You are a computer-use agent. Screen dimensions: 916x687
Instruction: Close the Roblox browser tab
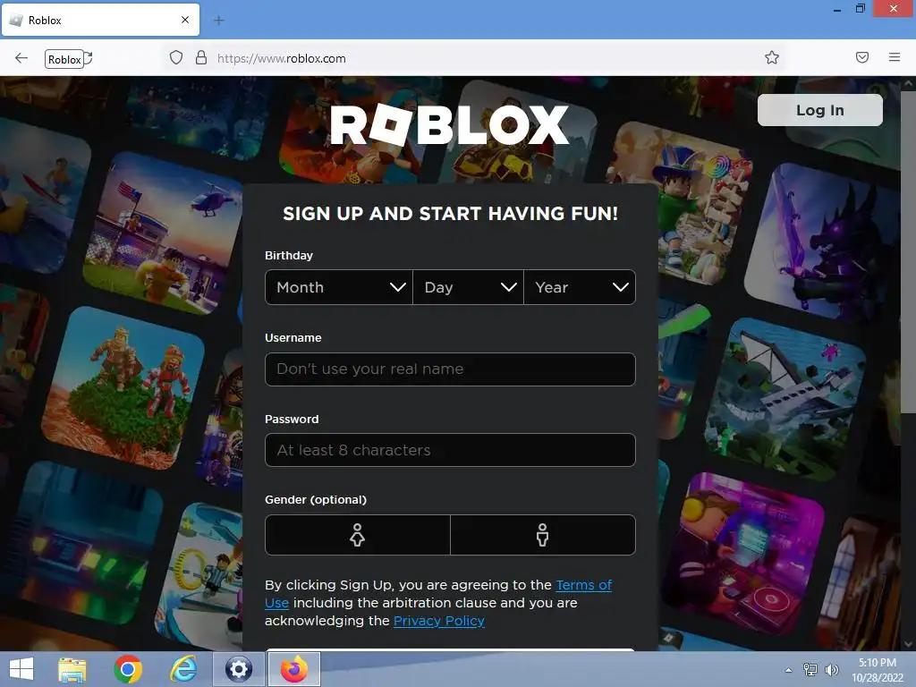coord(185,20)
